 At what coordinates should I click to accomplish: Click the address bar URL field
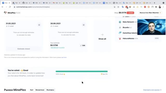(x=64, y=7)
